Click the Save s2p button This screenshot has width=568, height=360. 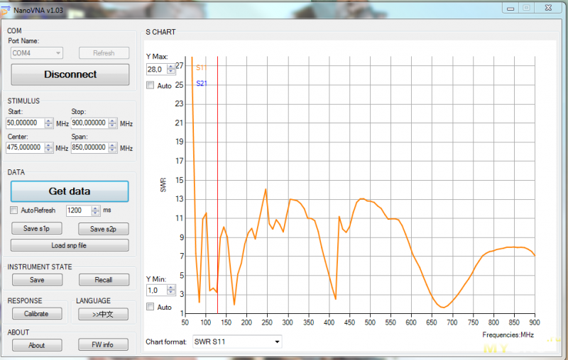[103, 228]
